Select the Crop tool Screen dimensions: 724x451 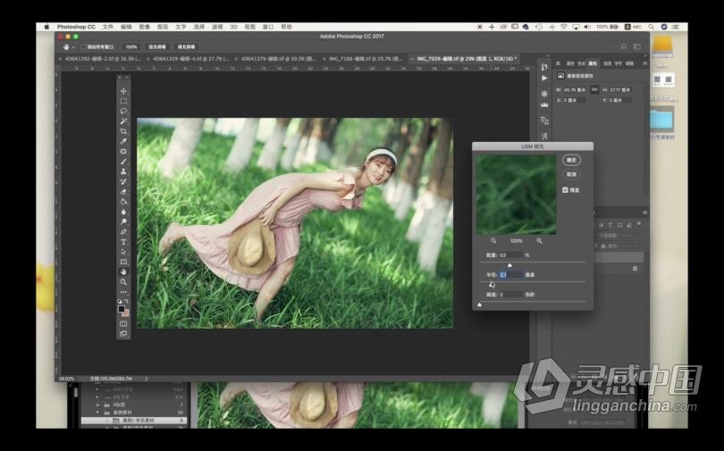click(x=123, y=131)
